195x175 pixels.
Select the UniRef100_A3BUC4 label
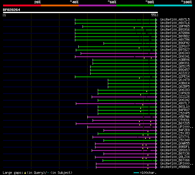click(x=175, y=83)
